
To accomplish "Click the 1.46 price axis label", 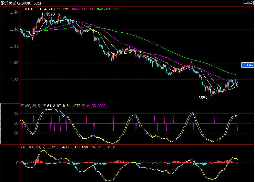I will point(14,12).
